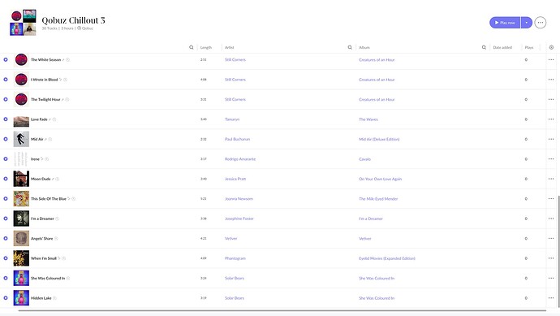Open more options for She Was Coloured In track

551,278
